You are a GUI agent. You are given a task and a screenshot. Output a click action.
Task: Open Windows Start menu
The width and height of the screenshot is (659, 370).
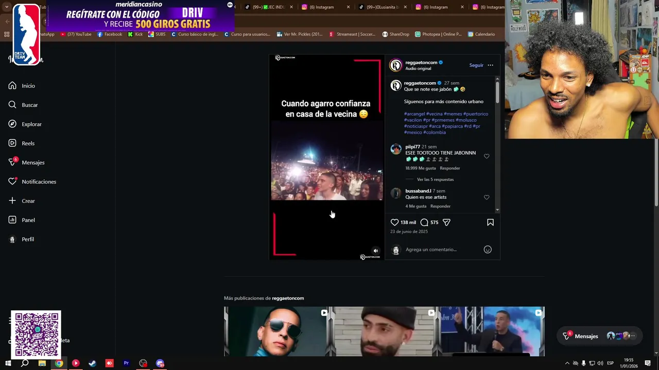[x=8, y=363]
